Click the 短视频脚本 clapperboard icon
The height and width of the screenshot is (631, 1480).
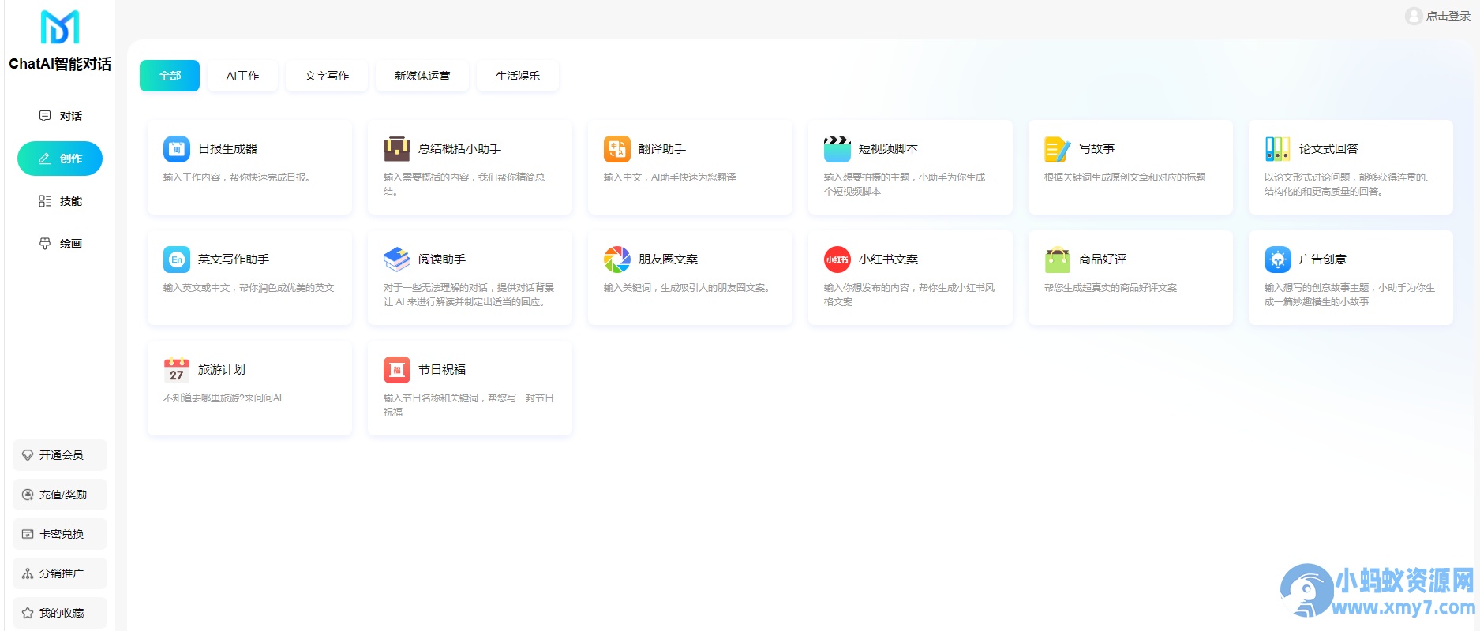point(837,148)
